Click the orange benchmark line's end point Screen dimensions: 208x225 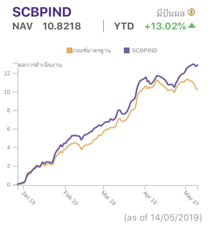197,90
